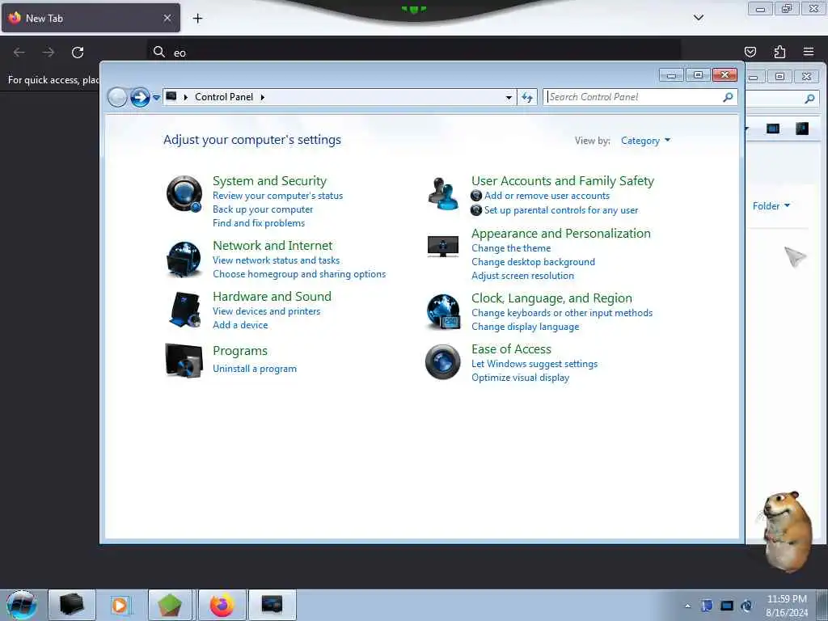Click Change display language
Image resolution: width=828 pixels, height=621 pixels.
pyautogui.click(x=525, y=327)
